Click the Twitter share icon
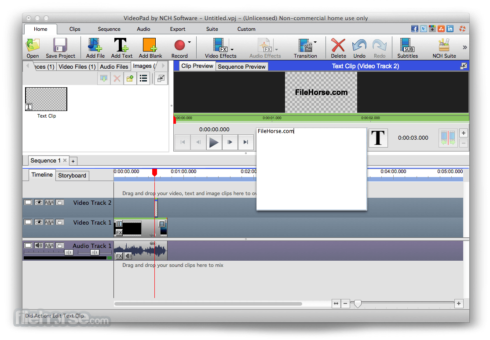The image size is (490, 340). tap(424, 29)
